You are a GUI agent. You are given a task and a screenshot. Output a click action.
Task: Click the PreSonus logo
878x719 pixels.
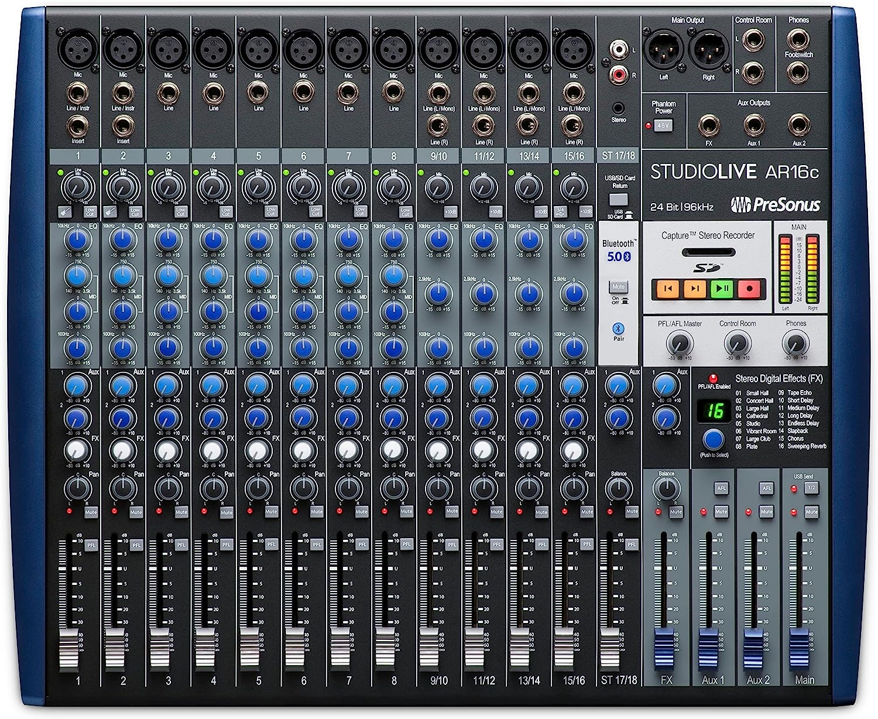pos(774,204)
